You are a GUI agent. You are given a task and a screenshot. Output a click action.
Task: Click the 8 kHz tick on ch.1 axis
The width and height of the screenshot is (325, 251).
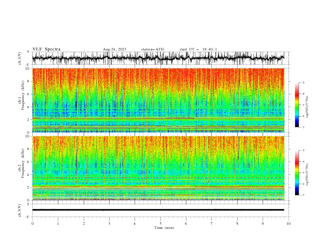29,81
